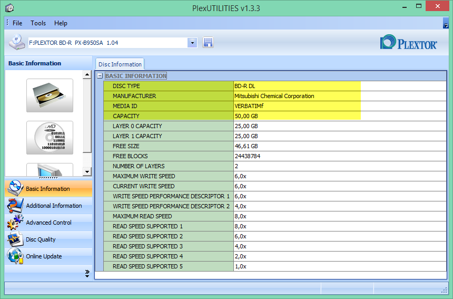453x299 pixels.
Task: Minimize the PlexUTILITIES window
Action: pyautogui.click(x=405, y=7)
